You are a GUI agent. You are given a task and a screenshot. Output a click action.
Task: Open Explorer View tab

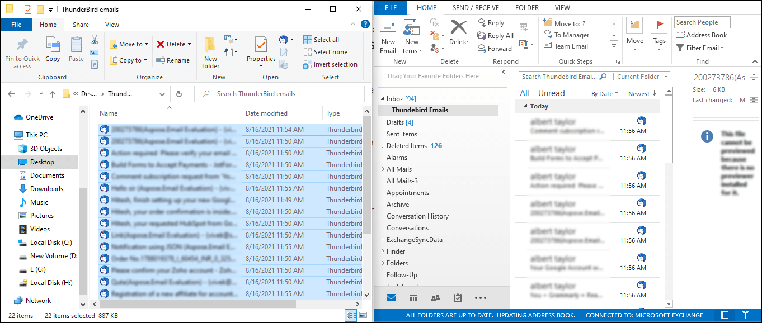[112, 25]
